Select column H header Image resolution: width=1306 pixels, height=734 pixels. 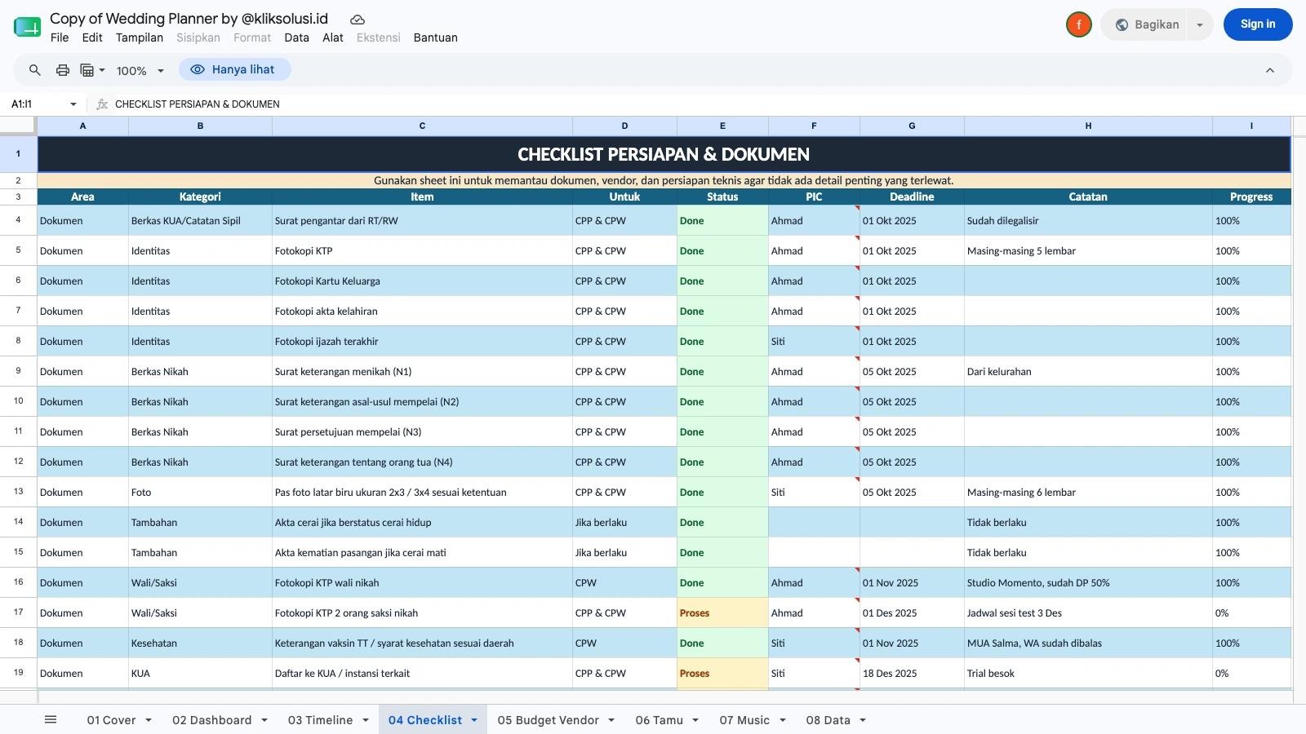pyautogui.click(x=1088, y=126)
